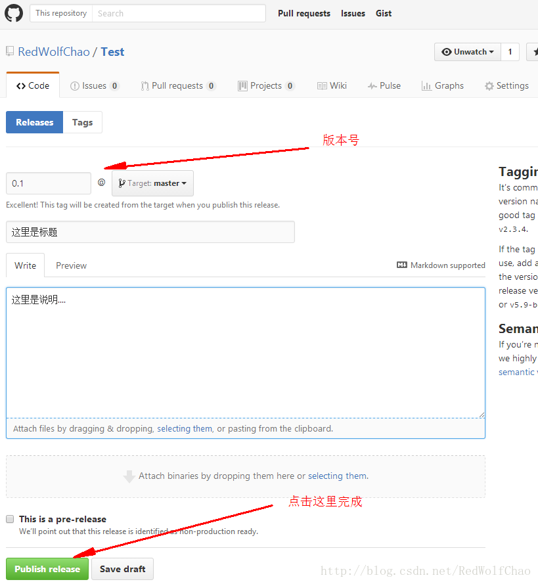This screenshot has height=584, width=538.
Task: Click the Save draft button
Action: pos(122,569)
